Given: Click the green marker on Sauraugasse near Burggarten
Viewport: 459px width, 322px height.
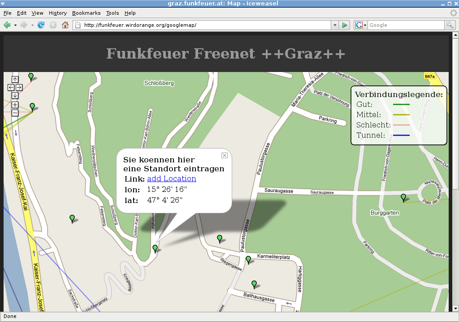Looking at the screenshot, I should (x=403, y=197).
